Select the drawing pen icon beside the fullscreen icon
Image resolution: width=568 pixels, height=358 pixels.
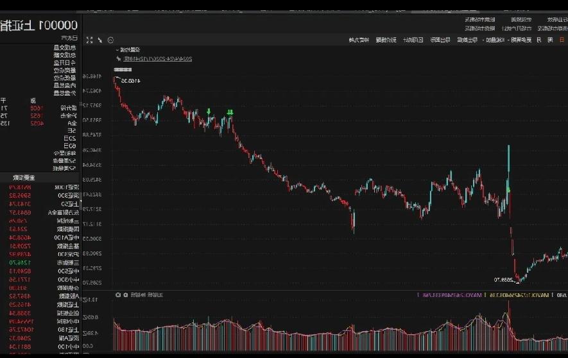100,40
